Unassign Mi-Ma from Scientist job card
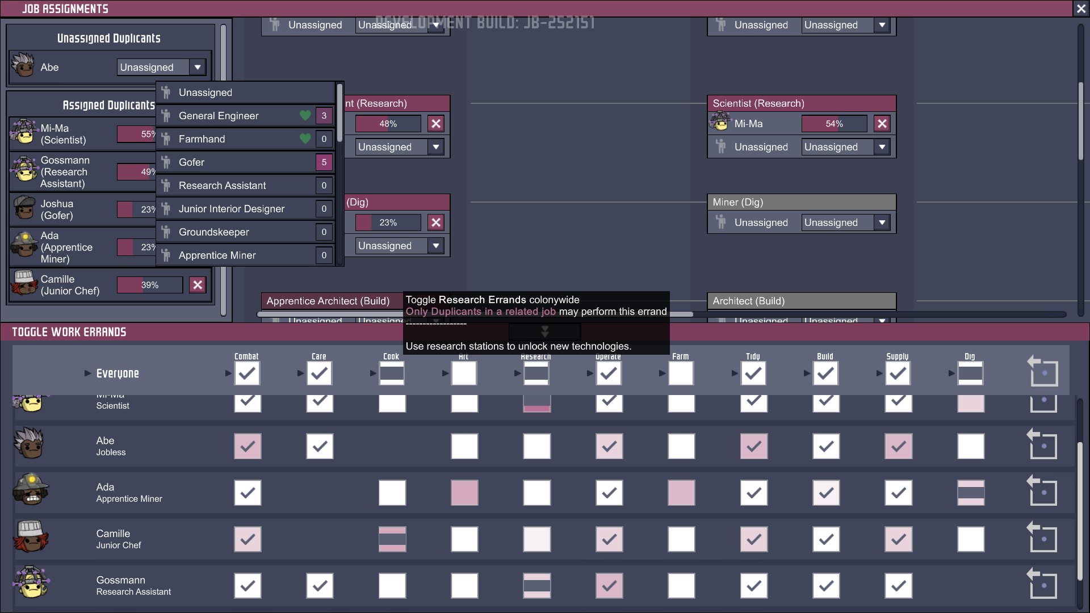Viewport: 1090px width, 613px height. (x=882, y=124)
